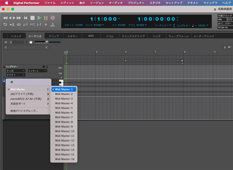Viewport: 233px width, 170px height.
Task: Choose 新規デバイスグループ... menu entry
Action: pyautogui.click(x=28, y=111)
